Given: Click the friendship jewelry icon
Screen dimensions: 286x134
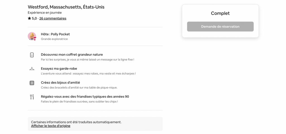Looking at the screenshot, I should (x=32, y=83).
